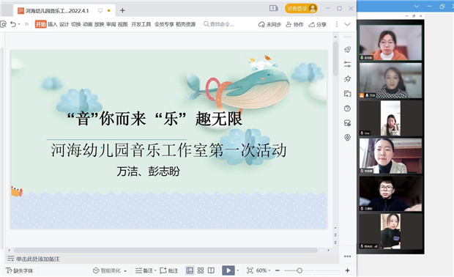
Task: Open the 会员专享 tab
Action: 164,24
